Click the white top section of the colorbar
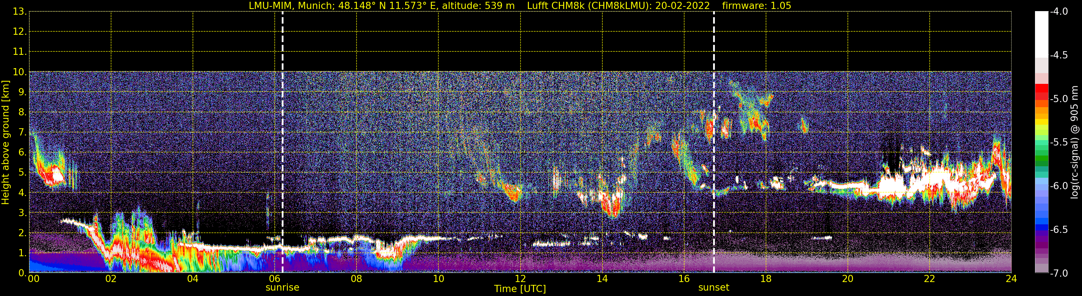 tap(1041, 34)
